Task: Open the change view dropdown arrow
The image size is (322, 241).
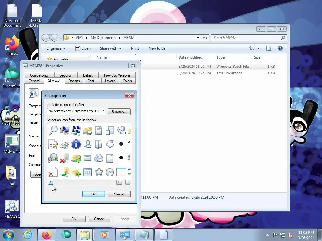Action: 258,48
